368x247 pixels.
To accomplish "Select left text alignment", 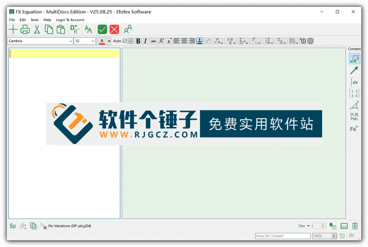I will click(177, 41).
